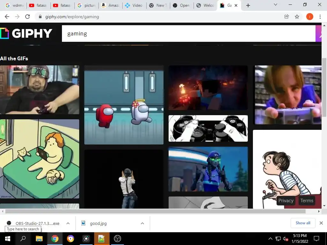Screen dimensions: 327x245
Task: Open the notification center
Action: 316,239
